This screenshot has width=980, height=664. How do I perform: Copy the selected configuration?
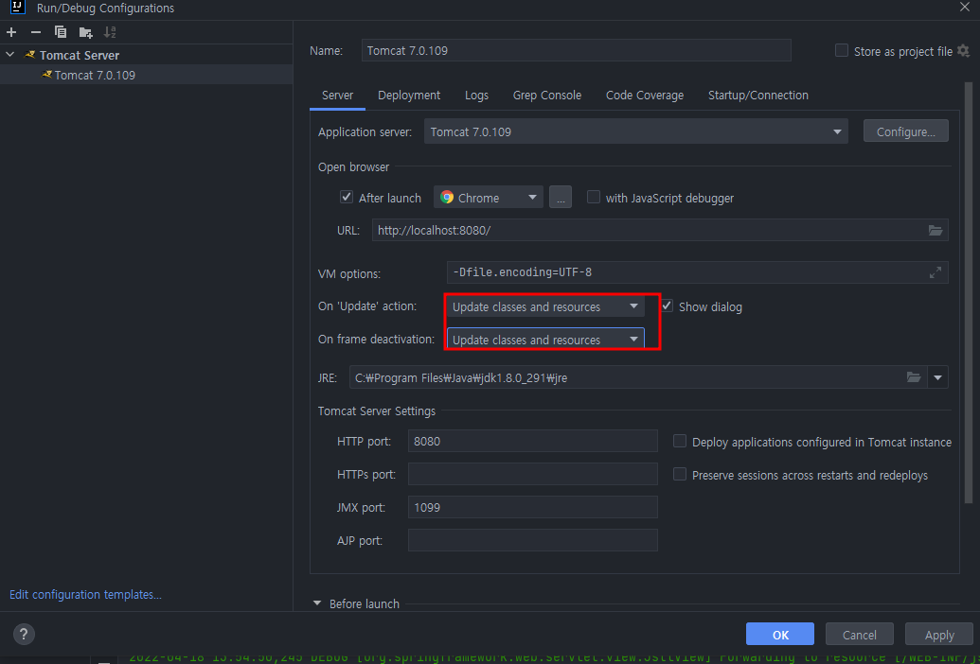[61, 32]
